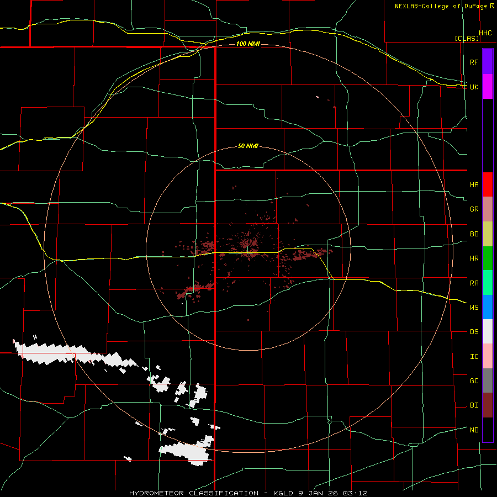Click the UK legend label
The image size is (497, 497).
[474, 87]
